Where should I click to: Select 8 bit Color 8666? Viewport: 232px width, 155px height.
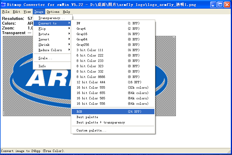tap(113, 76)
